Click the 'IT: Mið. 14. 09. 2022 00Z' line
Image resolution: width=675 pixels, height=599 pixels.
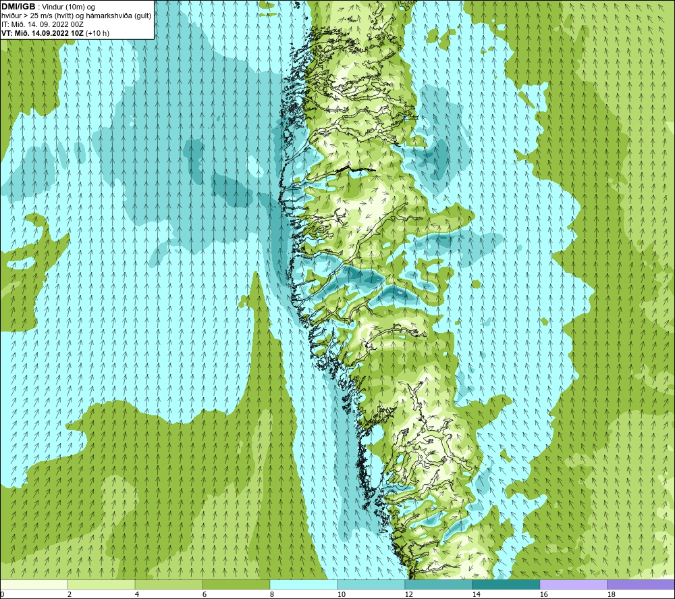click(42, 24)
